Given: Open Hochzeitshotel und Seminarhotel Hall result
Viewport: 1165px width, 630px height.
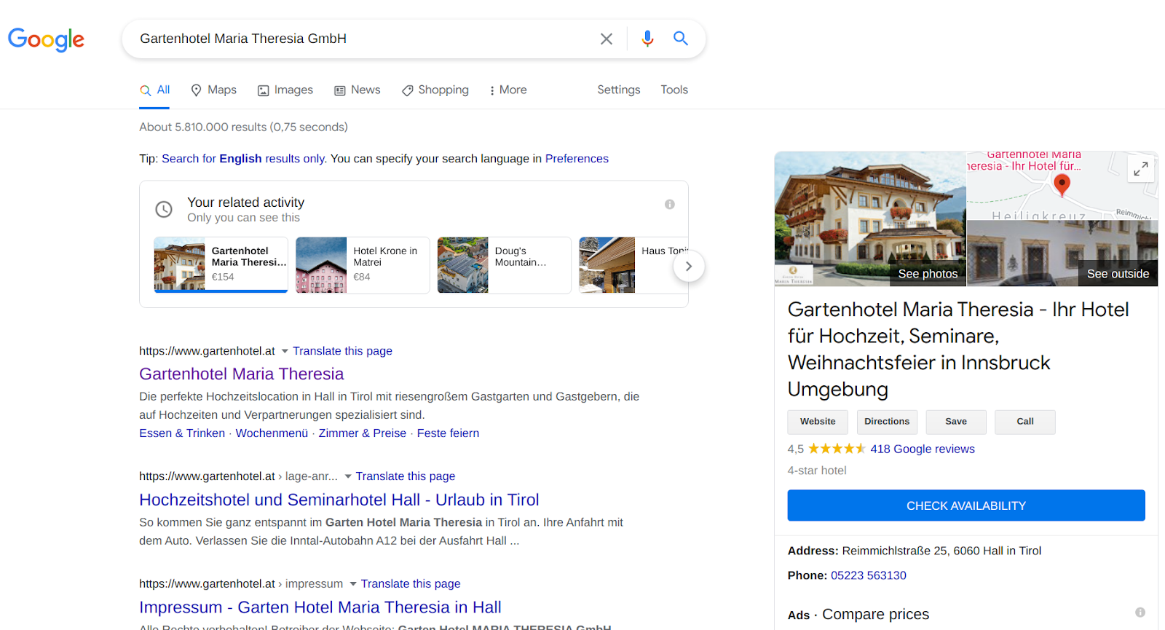Looking at the screenshot, I should (339, 500).
